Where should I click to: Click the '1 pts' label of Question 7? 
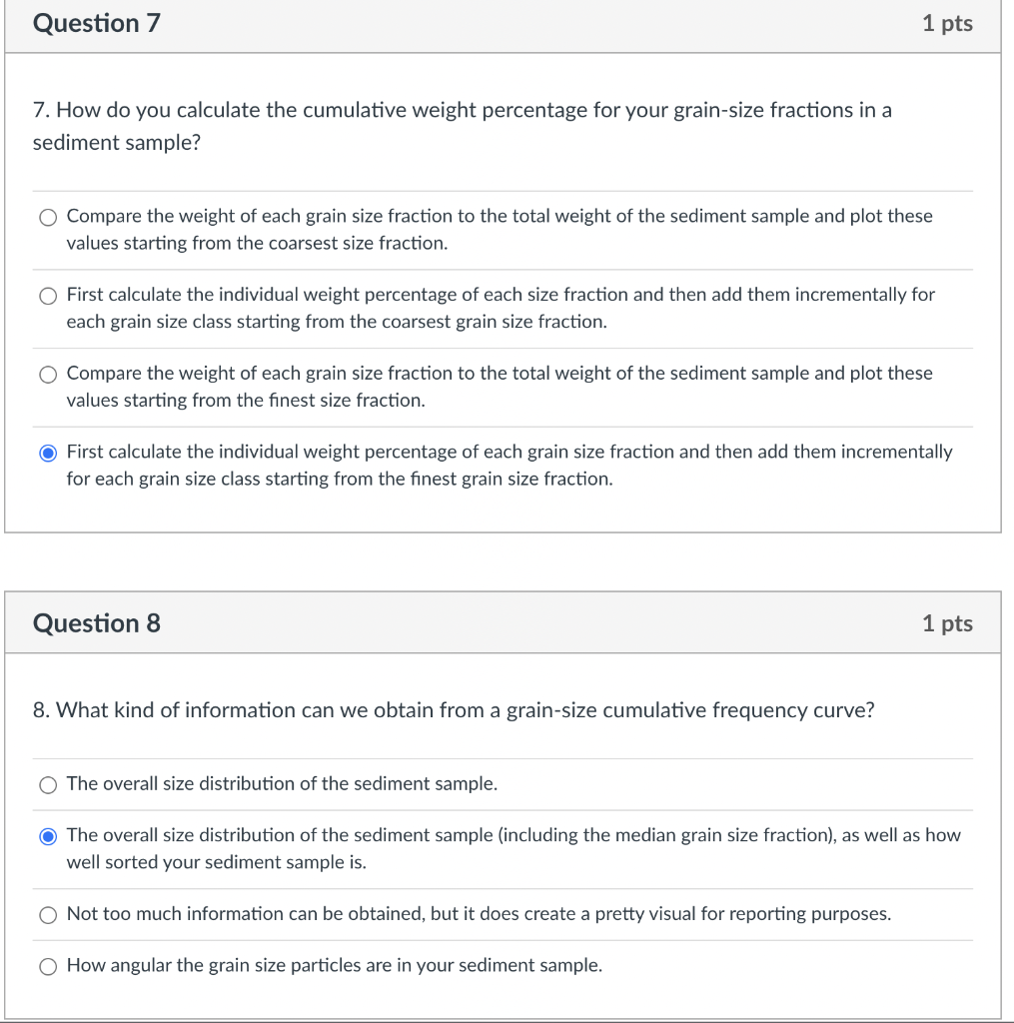click(947, 24)
